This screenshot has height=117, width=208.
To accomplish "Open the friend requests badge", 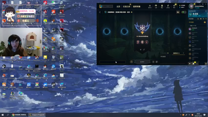I will (205, 22).
